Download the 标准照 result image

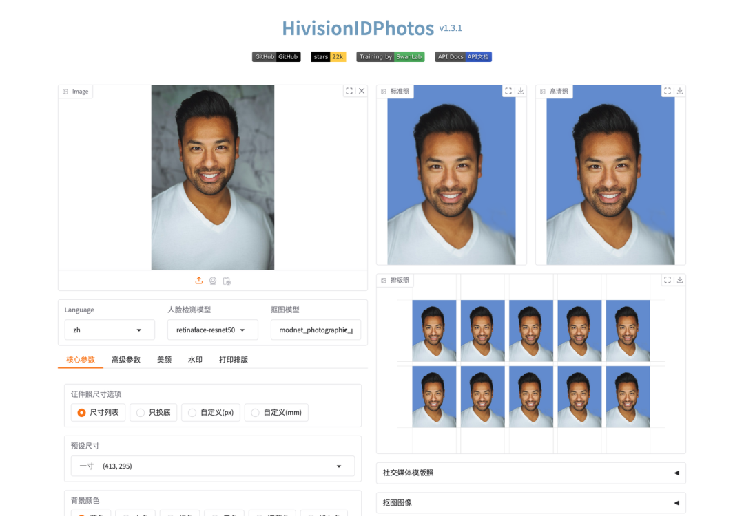coord(521,91)
